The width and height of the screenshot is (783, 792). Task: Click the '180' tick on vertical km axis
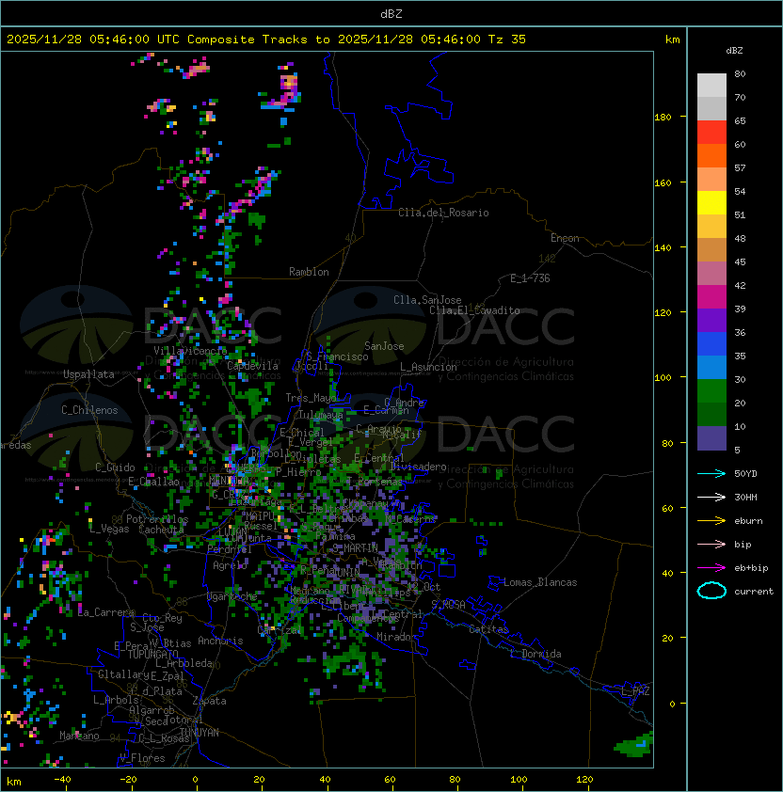663,118
